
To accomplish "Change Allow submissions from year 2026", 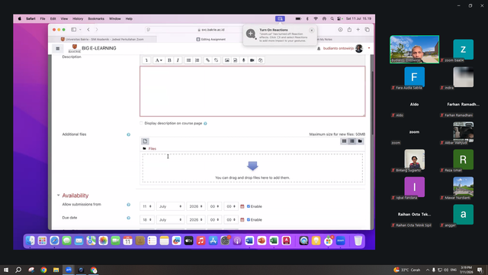I will click(196, 206).
